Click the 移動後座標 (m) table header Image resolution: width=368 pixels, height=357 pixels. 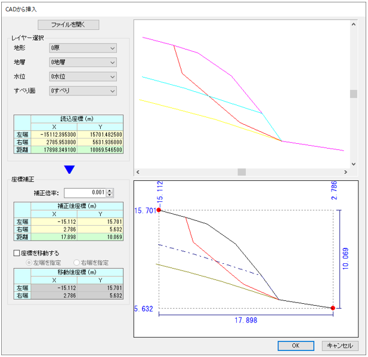(77, 272)
